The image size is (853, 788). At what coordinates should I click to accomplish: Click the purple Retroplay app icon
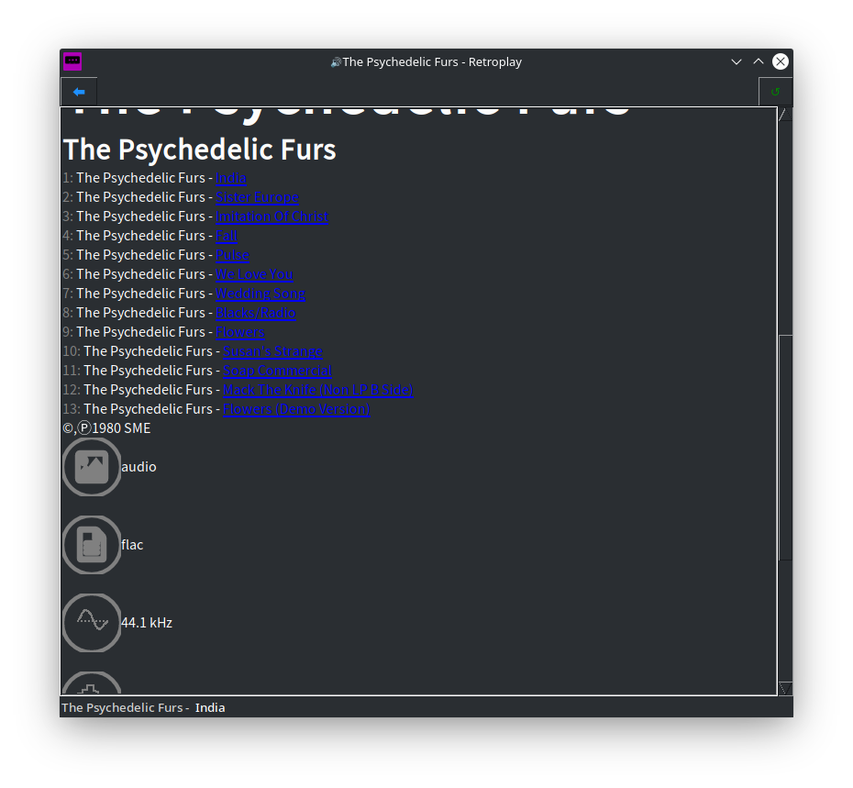coord(72,61)
